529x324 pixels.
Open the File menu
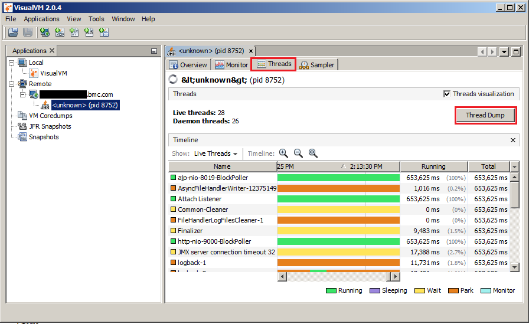pos(11,19)
